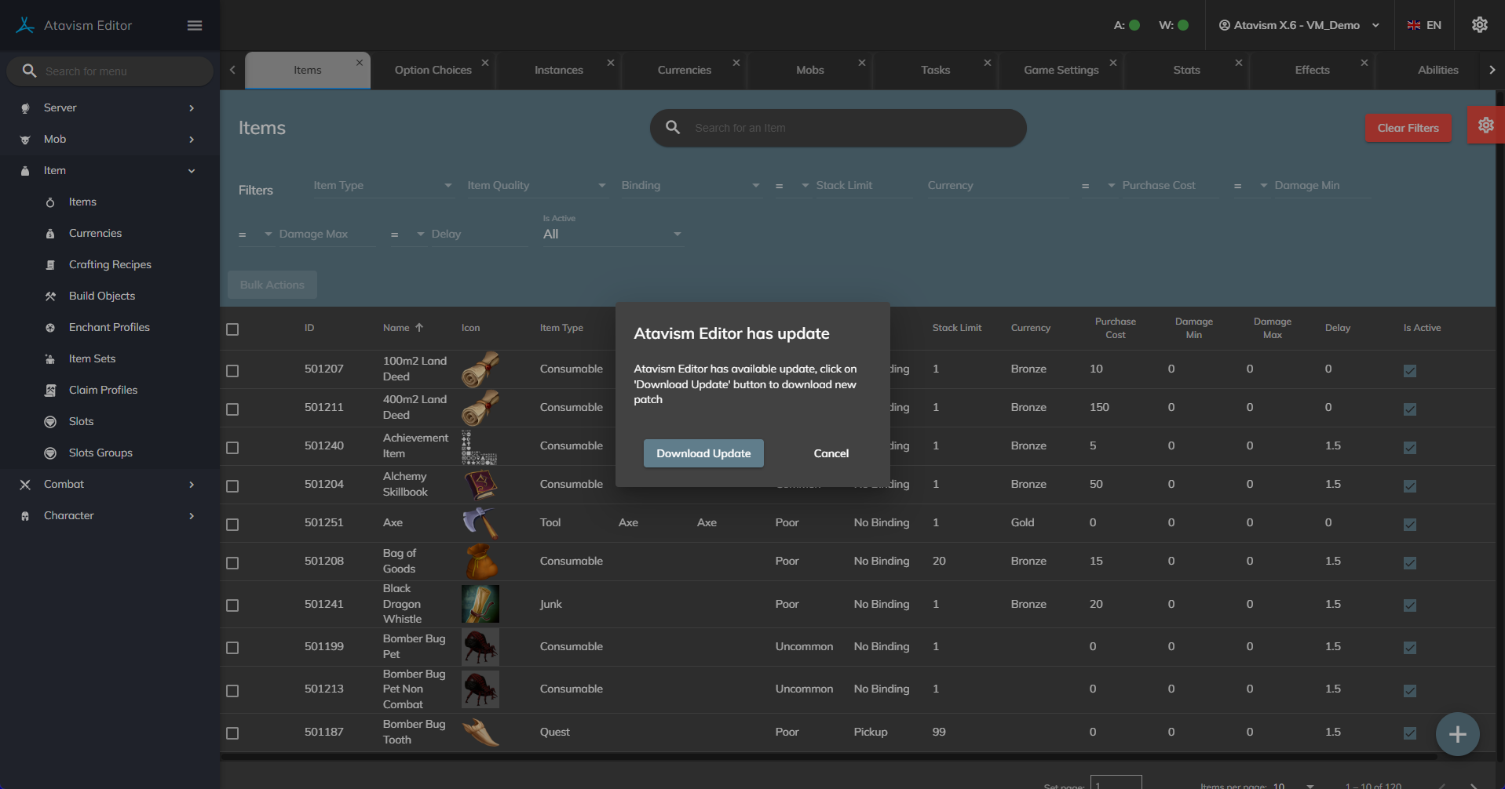Viewport: 1505px width, 789px height.
Task: Check the Bag of Goods row checkbox
Action: pyautogui.click(x=232, y=563)
